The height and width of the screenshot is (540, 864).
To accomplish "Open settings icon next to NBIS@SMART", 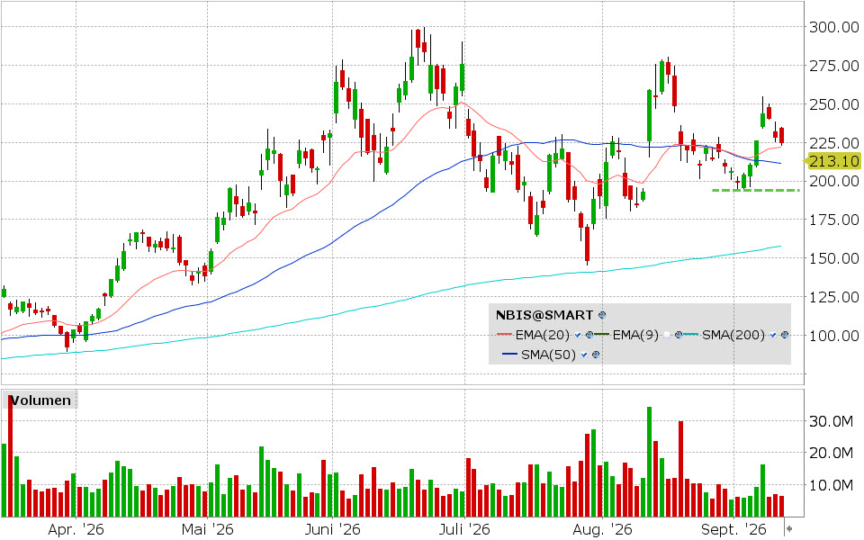I will (x=602, y=315).
